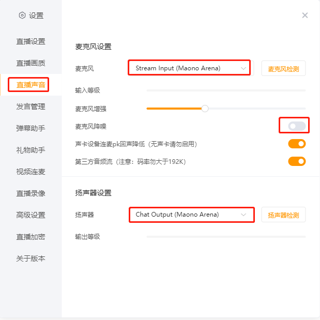This screenshot has width=320, height=320.
Task: Open the 弹幕助手 section
Action: coord(31,128)
